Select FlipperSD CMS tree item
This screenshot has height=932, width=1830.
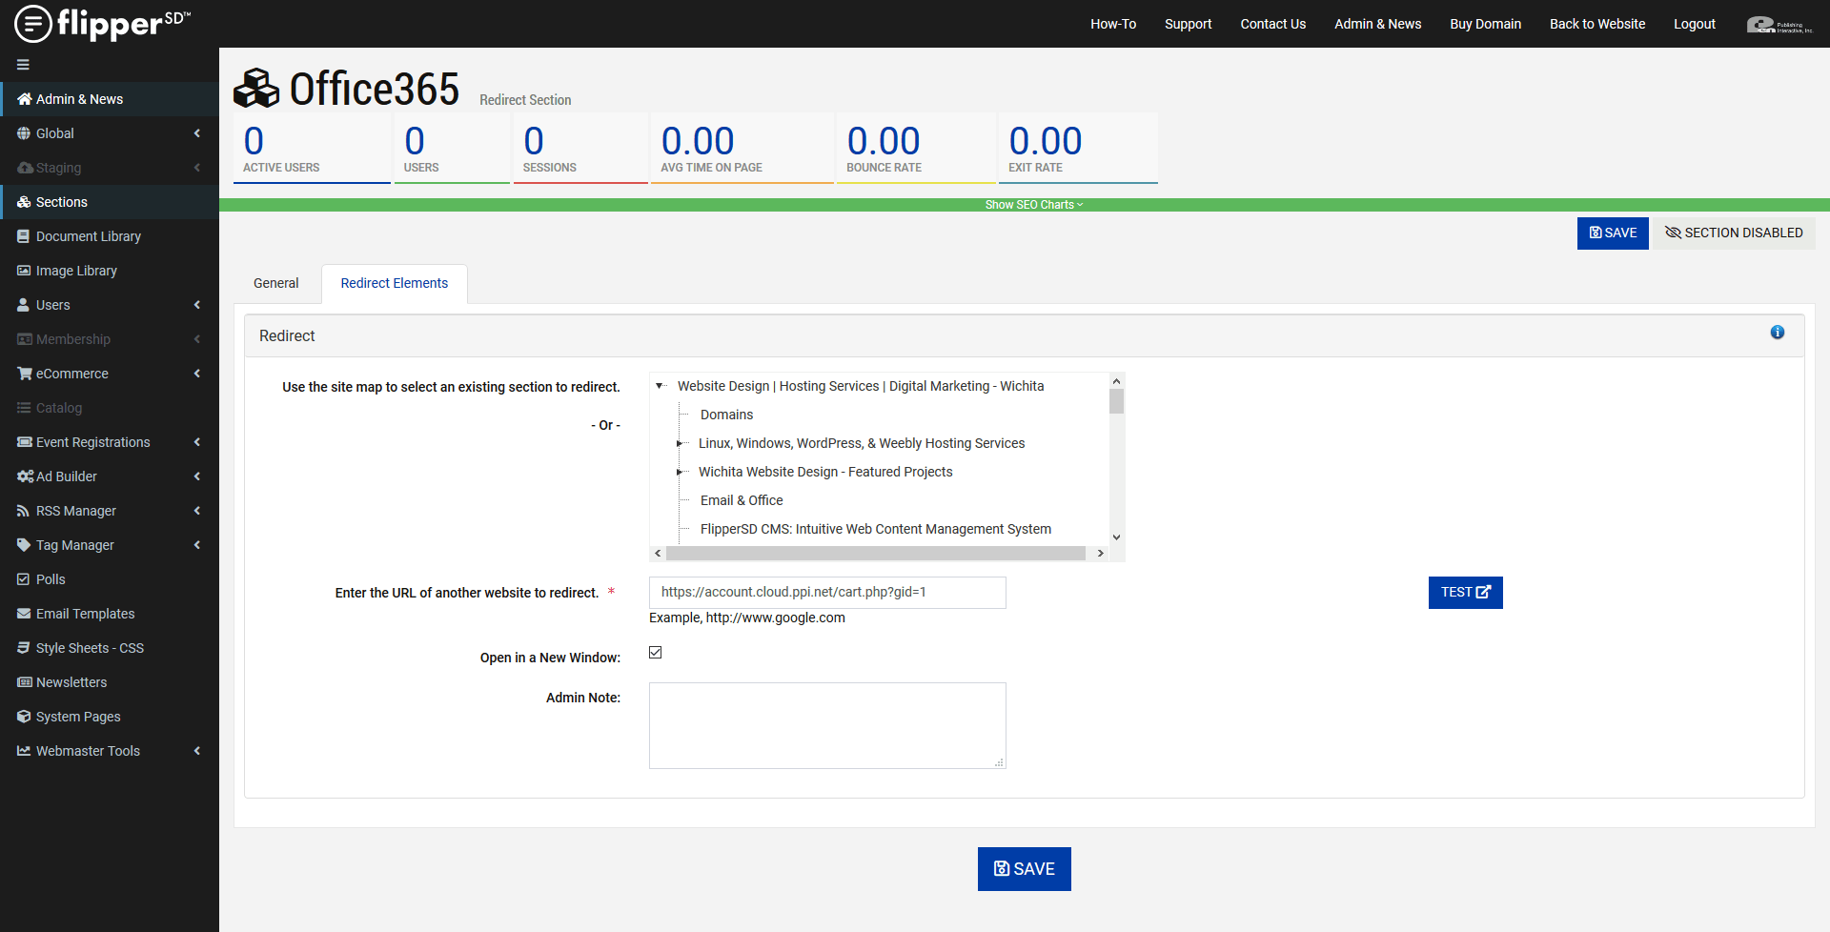pos(876,529)
